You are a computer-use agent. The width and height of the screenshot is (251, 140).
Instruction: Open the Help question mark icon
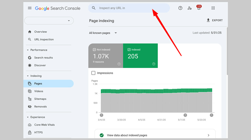pyautogui.click(x=180, y=8)
